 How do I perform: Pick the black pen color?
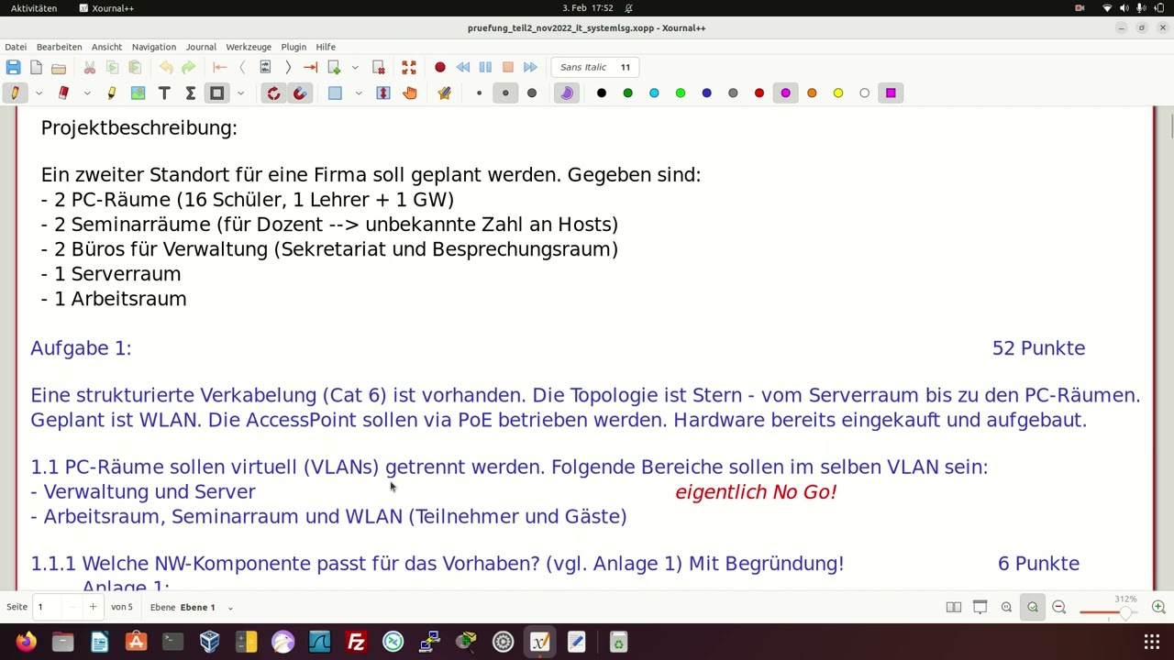(x=602, y=93)
